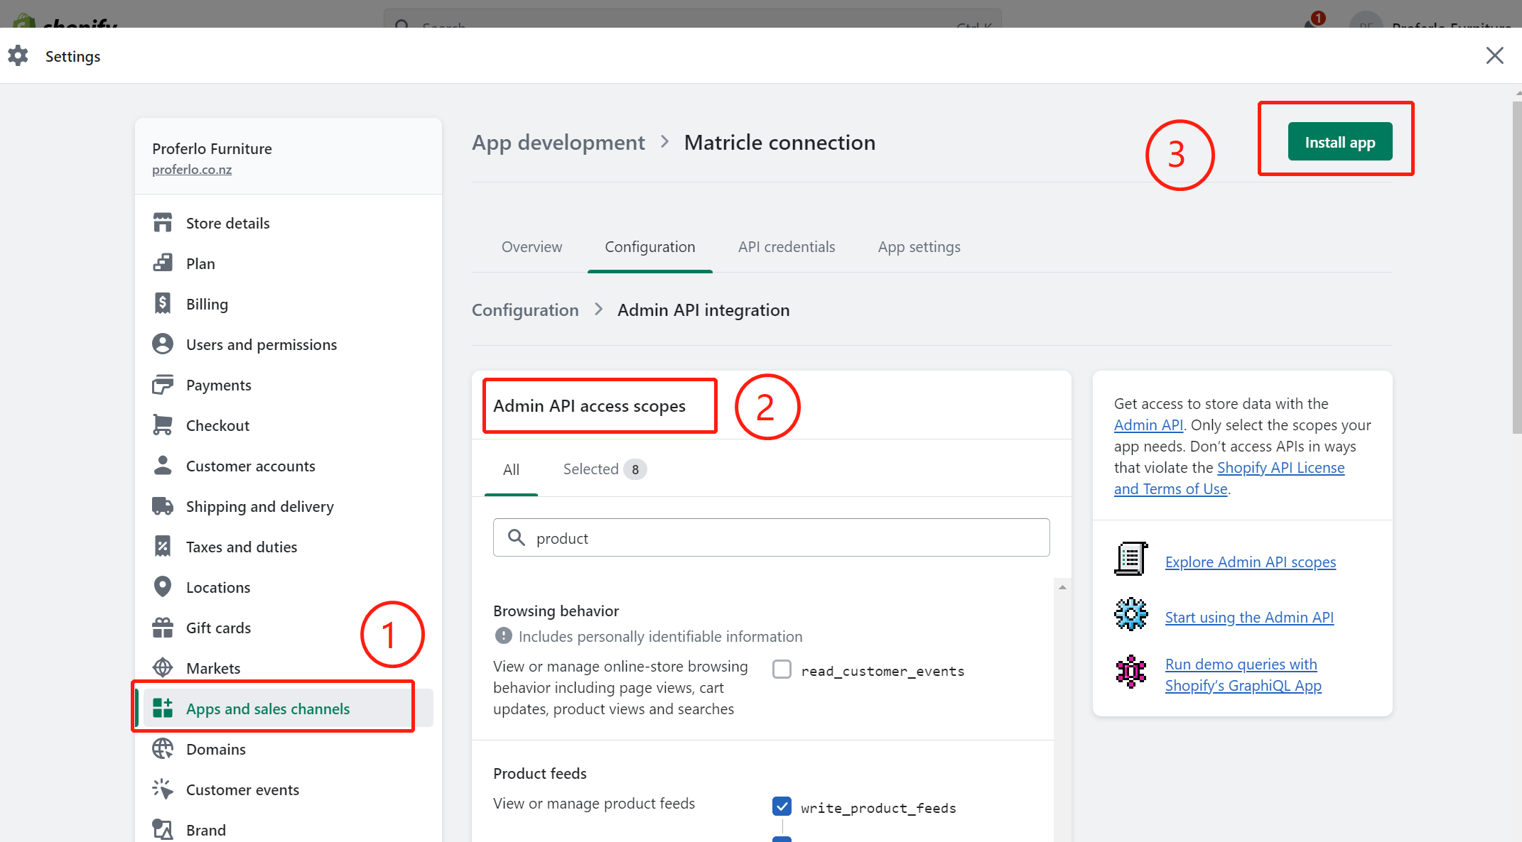
Task: Open the Admin API documentation link
Action: [1148, 425]
